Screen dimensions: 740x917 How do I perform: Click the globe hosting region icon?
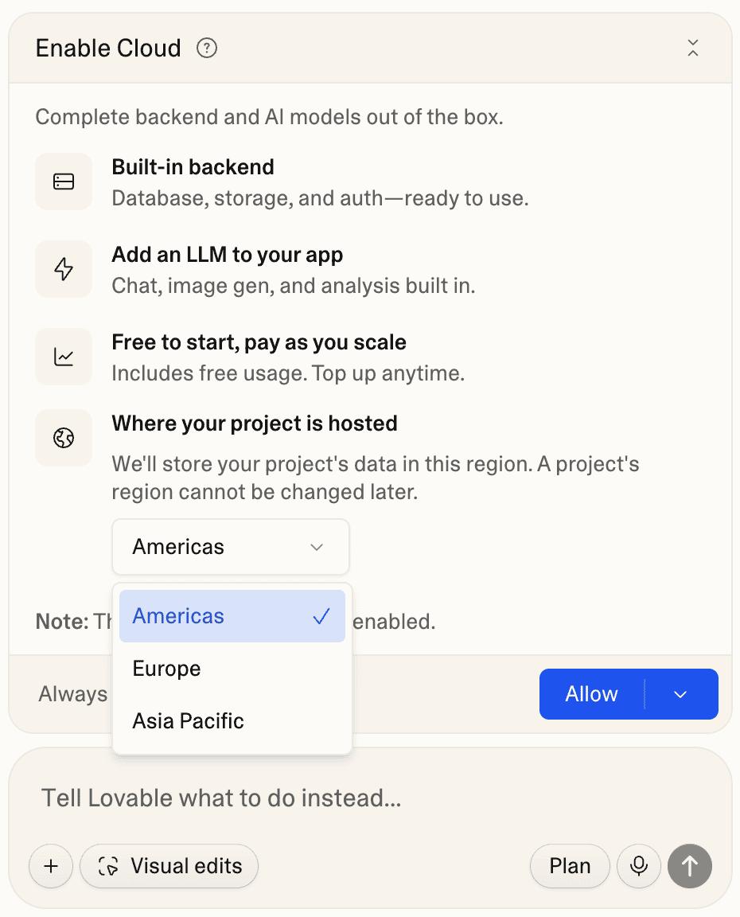[x=63, y=438]
